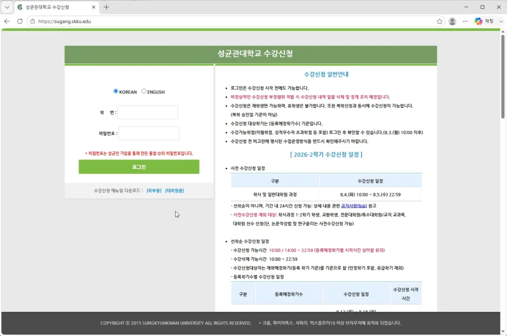
Task: Go back with the browser back arrow
Action: pyautogui.click(x=7, y=21)
